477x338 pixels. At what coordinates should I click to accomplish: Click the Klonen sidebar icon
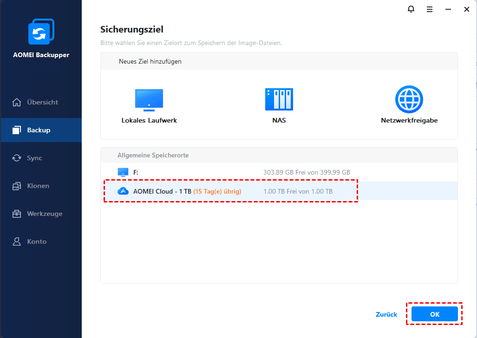click(17, 186)
